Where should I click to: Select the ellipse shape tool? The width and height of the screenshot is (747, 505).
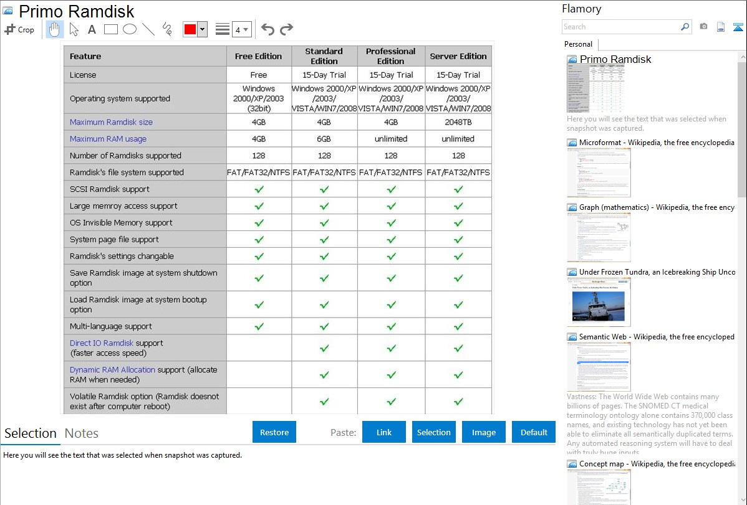(130, 29)
